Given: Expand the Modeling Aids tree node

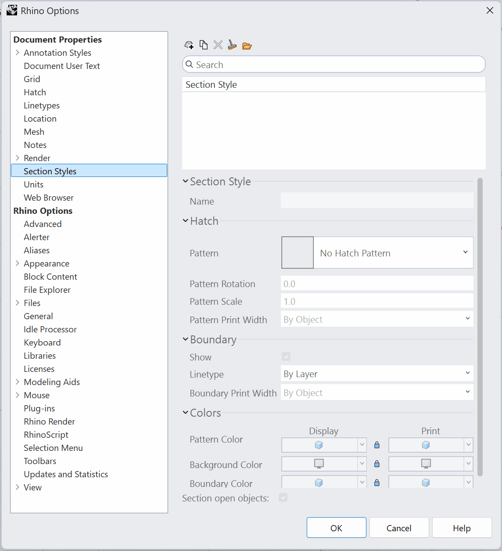Looking at the screenshot, I should (x=18, y=382).
